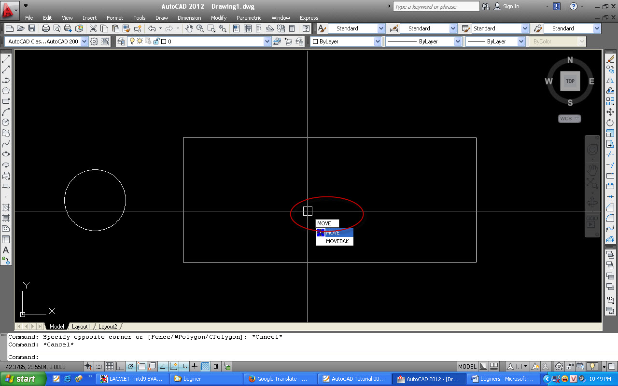
Task: Toggle Quick Properties in status bar
Action: (216, 367)
